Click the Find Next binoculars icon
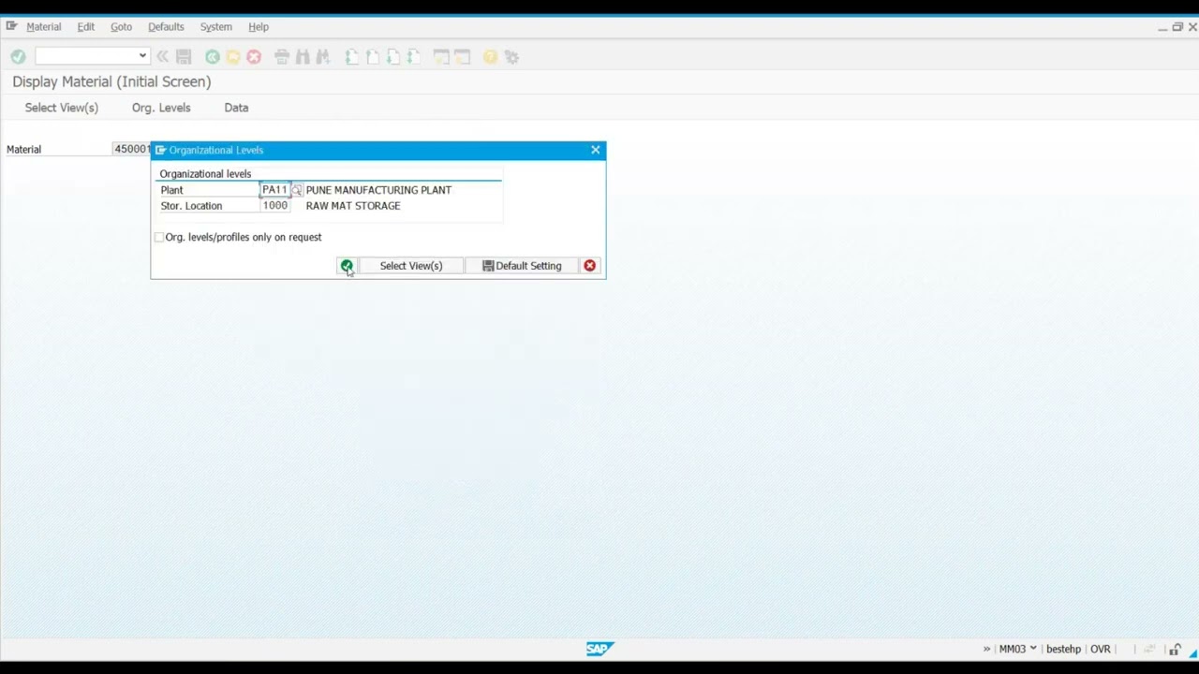This screenshot has width=1199, height=674. [x=323, y=57]
